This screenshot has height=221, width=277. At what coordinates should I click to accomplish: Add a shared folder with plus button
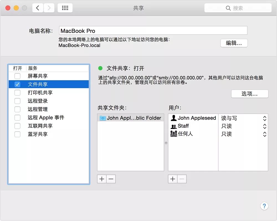coord(102,179)
